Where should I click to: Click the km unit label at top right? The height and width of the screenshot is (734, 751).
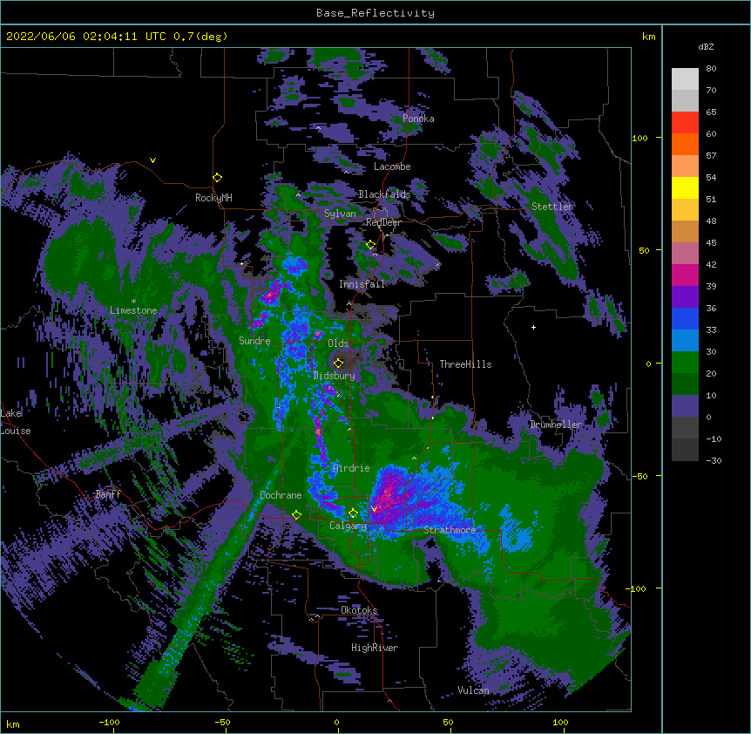click(648, 37)
